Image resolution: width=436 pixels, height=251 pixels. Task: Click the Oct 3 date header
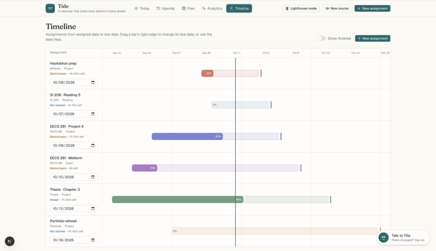coord(236,53)
